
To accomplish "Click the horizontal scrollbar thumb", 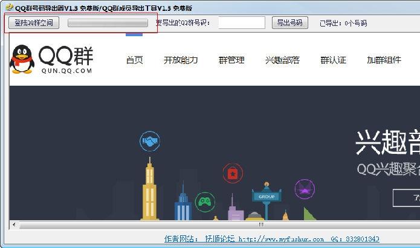I will (219, 225).
